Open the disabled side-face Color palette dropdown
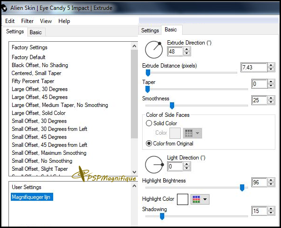 [193, 133]
